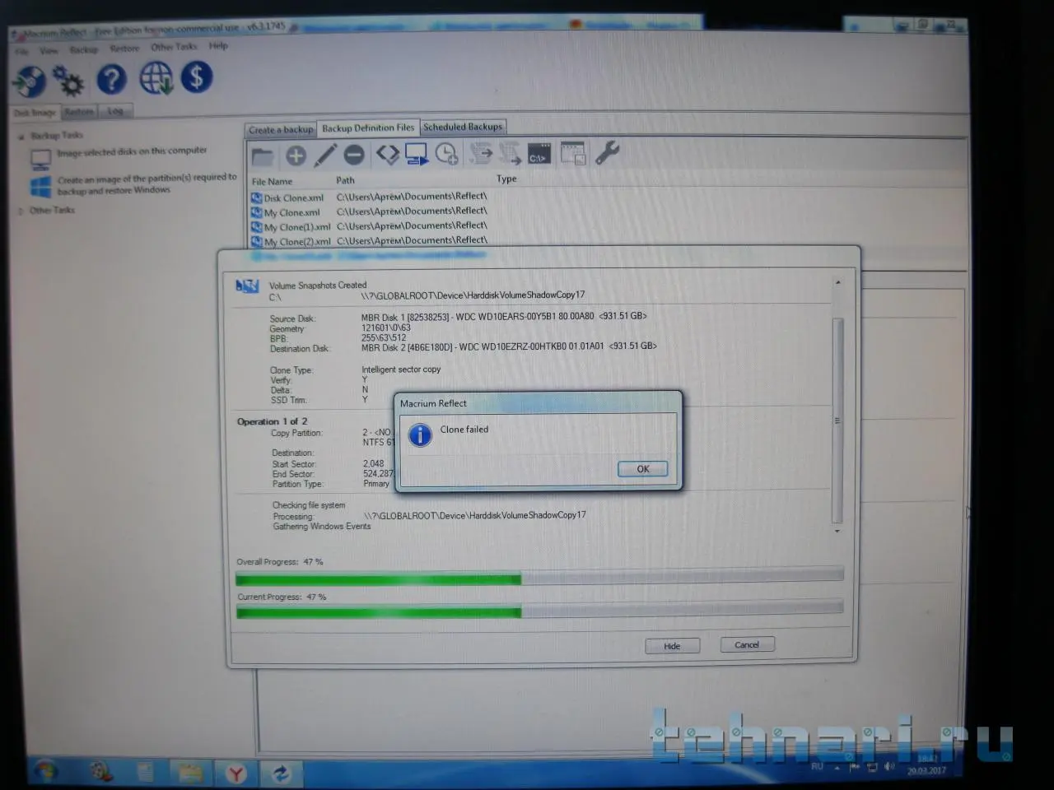The image size is (1054, 790).
Task: Switch to the Create a backup tab
Action: point(281,130)
